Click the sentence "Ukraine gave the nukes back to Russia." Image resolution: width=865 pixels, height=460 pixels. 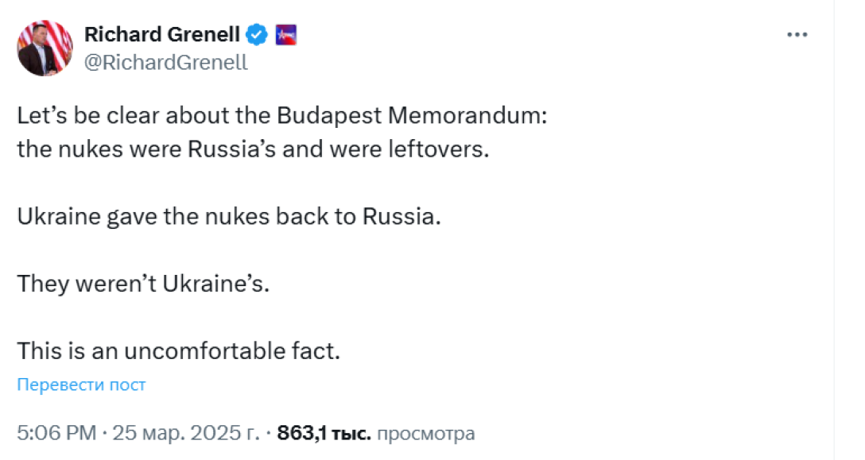coord(229,216)
